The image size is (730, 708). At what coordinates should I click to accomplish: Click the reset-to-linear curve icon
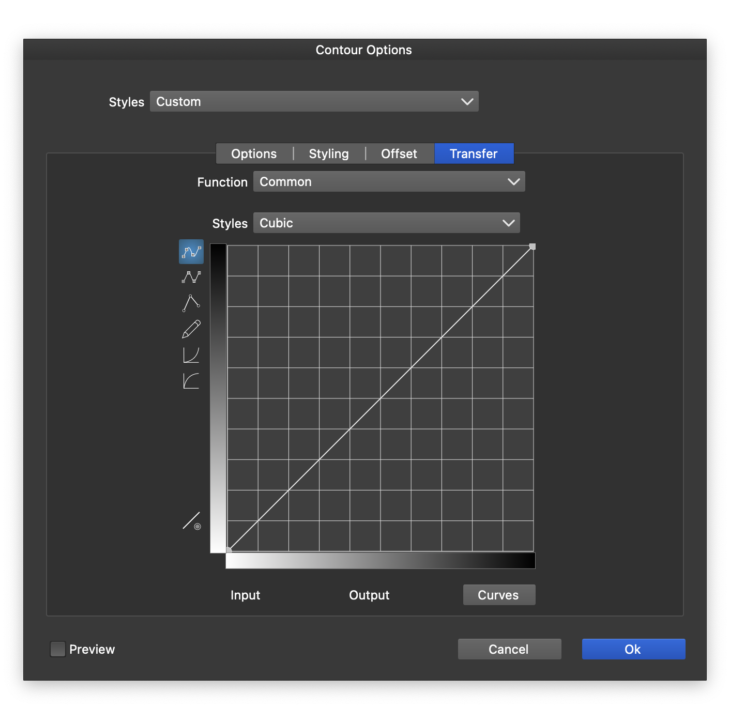[x=191, y=521]
